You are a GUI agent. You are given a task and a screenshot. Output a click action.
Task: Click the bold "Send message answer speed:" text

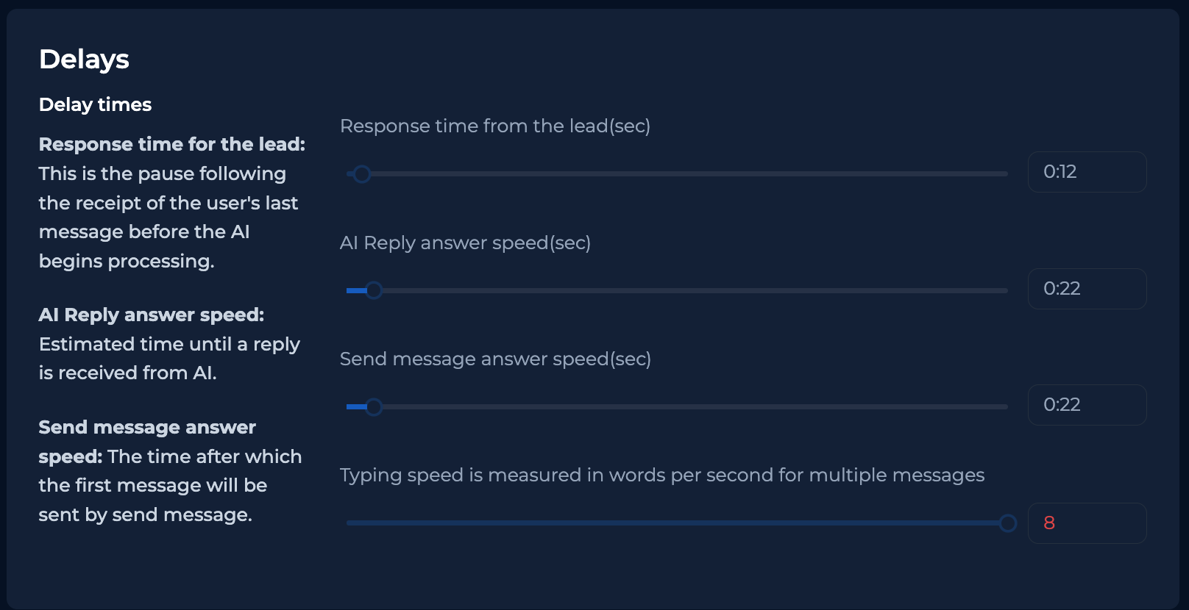tap(147, 427)
